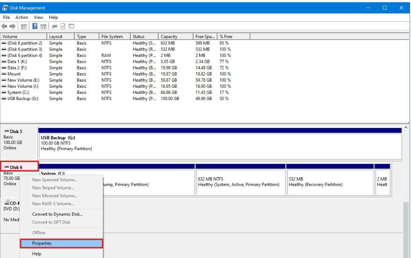Open the View menu in the menu bar
This screenshot has width=411, height=258.
click(38, 17)
